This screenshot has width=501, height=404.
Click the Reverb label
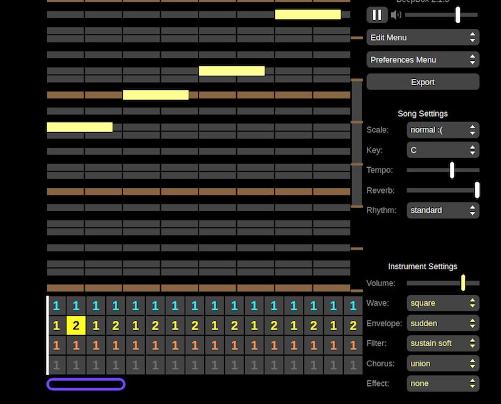point(381,190)
